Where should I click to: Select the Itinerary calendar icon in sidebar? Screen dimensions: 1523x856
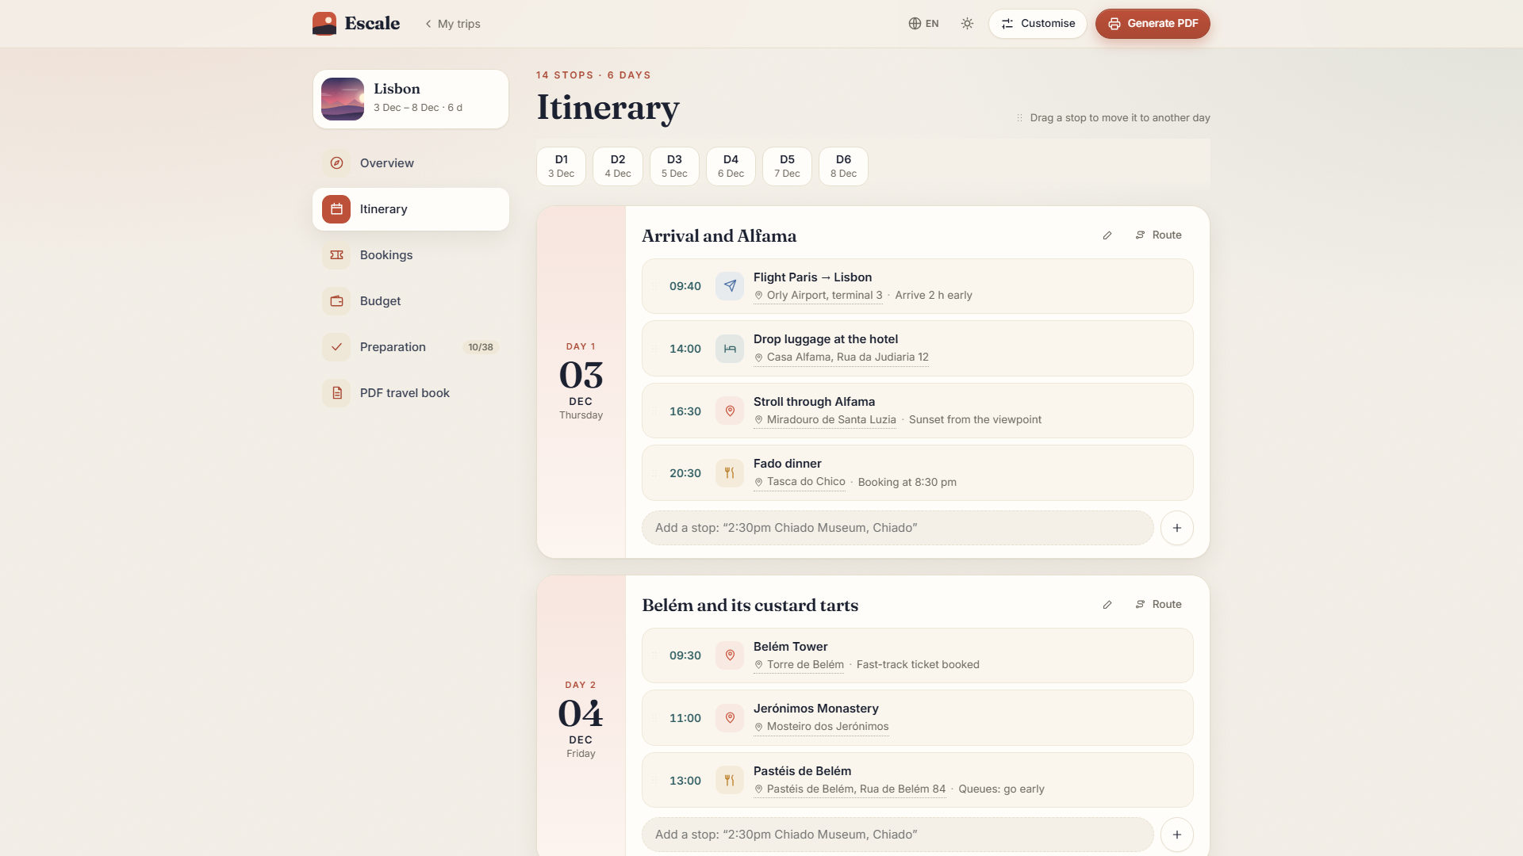[336, 209]
